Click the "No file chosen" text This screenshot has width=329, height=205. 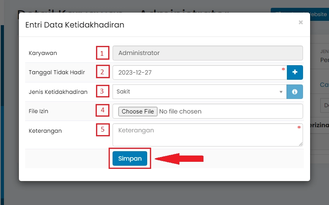[x=180, y=112]
